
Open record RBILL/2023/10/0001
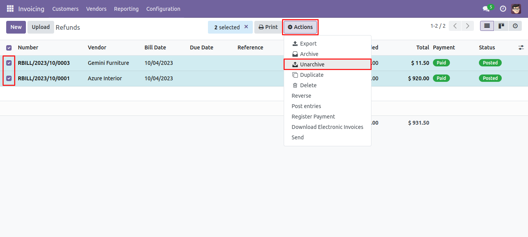44,78
